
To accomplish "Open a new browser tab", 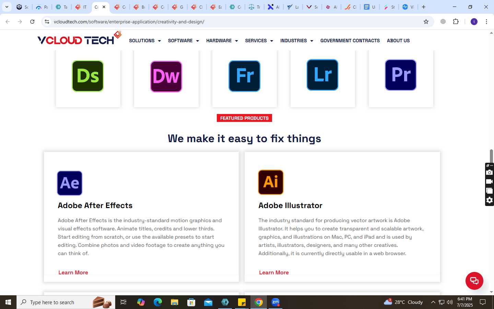I will coord(424,7).
